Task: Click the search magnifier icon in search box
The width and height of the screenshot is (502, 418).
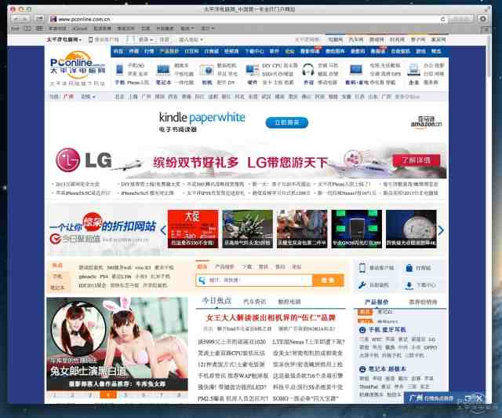Action: [x=202, y=280]
